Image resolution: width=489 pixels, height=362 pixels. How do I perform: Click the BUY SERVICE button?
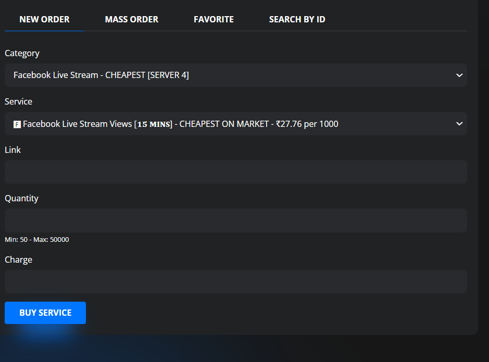click(45, 313)
